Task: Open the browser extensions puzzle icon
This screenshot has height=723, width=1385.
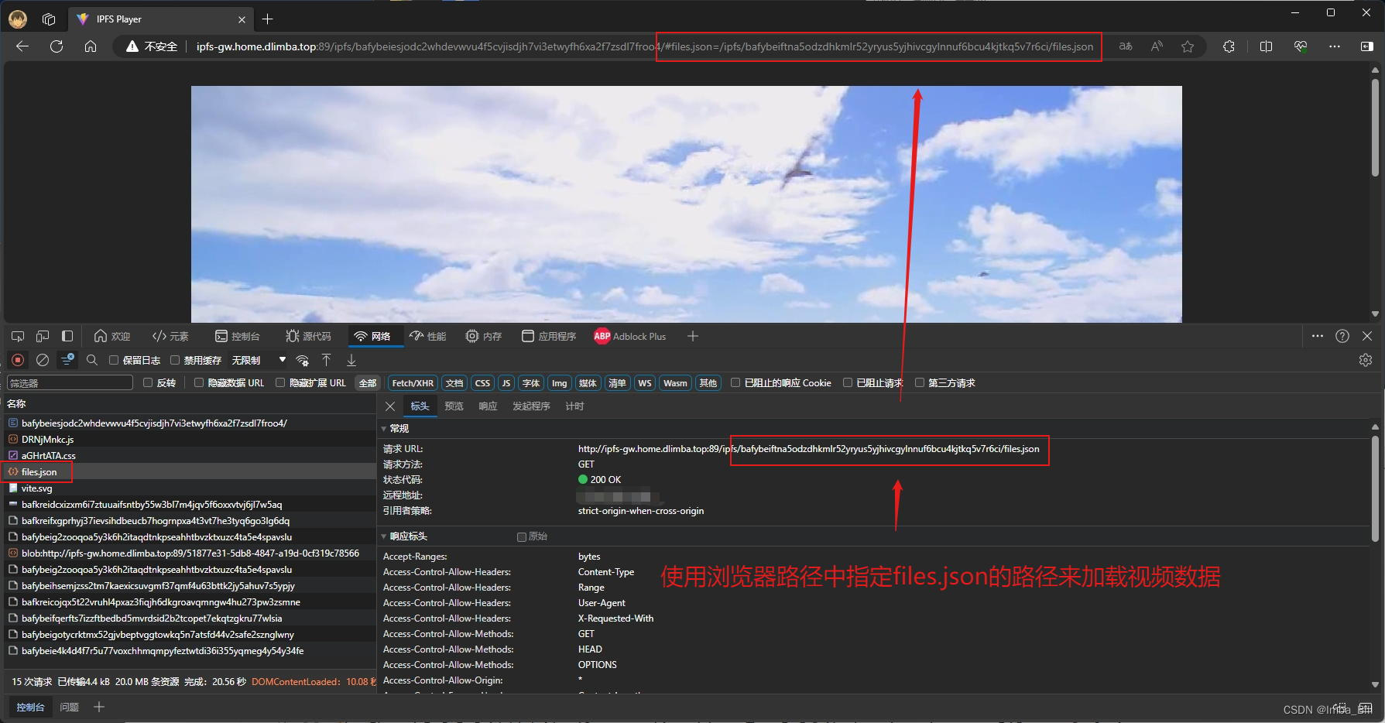Action: point(1229,46)
